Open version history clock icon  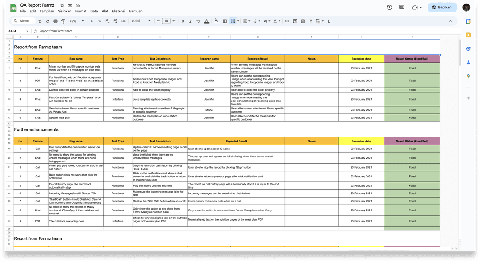389,8
